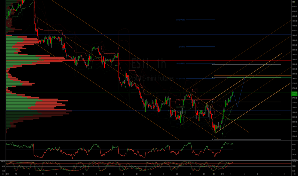Click the R2 pivot level label
The width and height of the screenshot is (298, 176).
point(213,77)
